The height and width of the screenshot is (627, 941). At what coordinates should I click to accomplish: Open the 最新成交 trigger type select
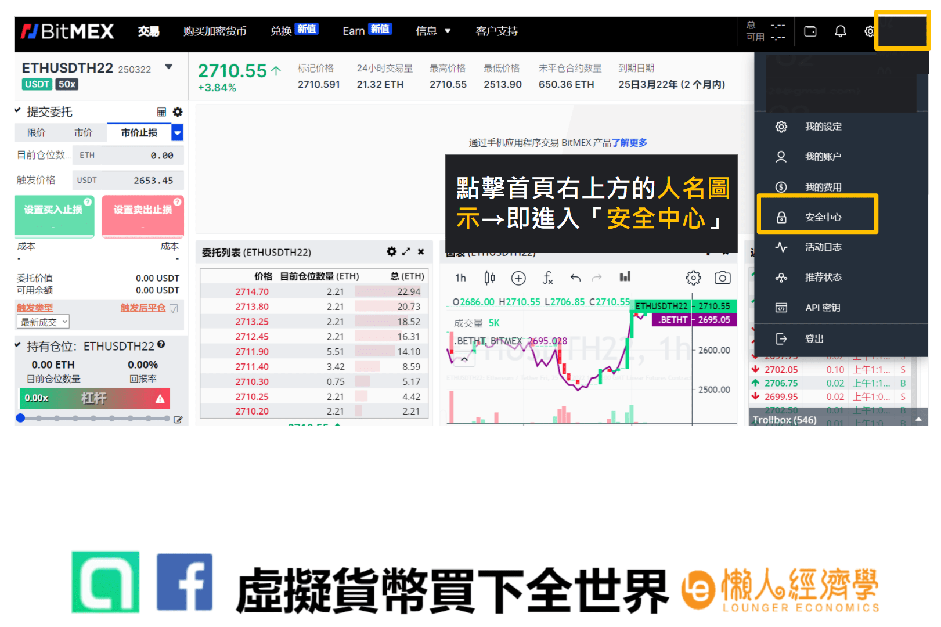click(x=44, y=322)
